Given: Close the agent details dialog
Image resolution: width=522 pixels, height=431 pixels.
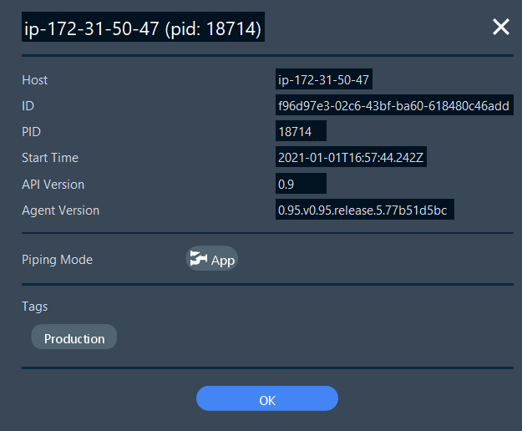Looking at the screenshot, I should click(x=500, y=27).
